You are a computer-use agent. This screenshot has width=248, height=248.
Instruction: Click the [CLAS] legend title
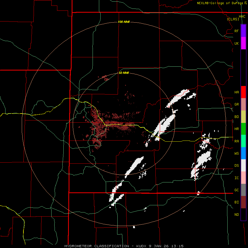(x=233, y=19)
